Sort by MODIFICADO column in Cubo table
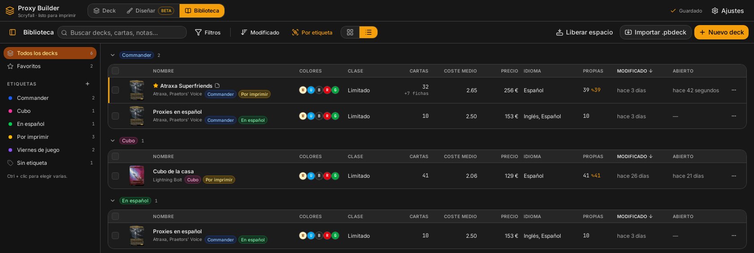 [635, 156]
